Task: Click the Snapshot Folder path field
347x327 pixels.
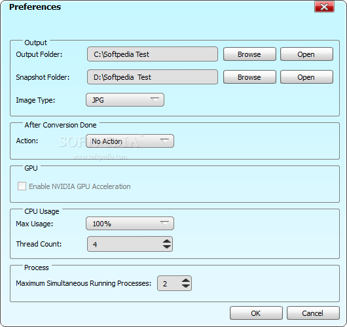Action: point(153,77)
